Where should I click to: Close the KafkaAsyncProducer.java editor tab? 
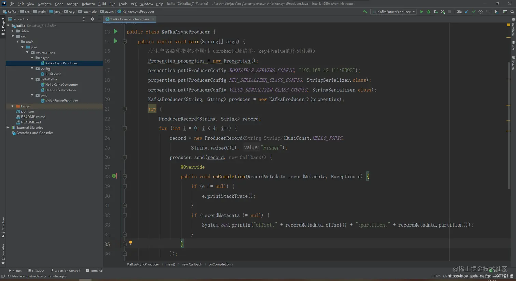point(153,19)
